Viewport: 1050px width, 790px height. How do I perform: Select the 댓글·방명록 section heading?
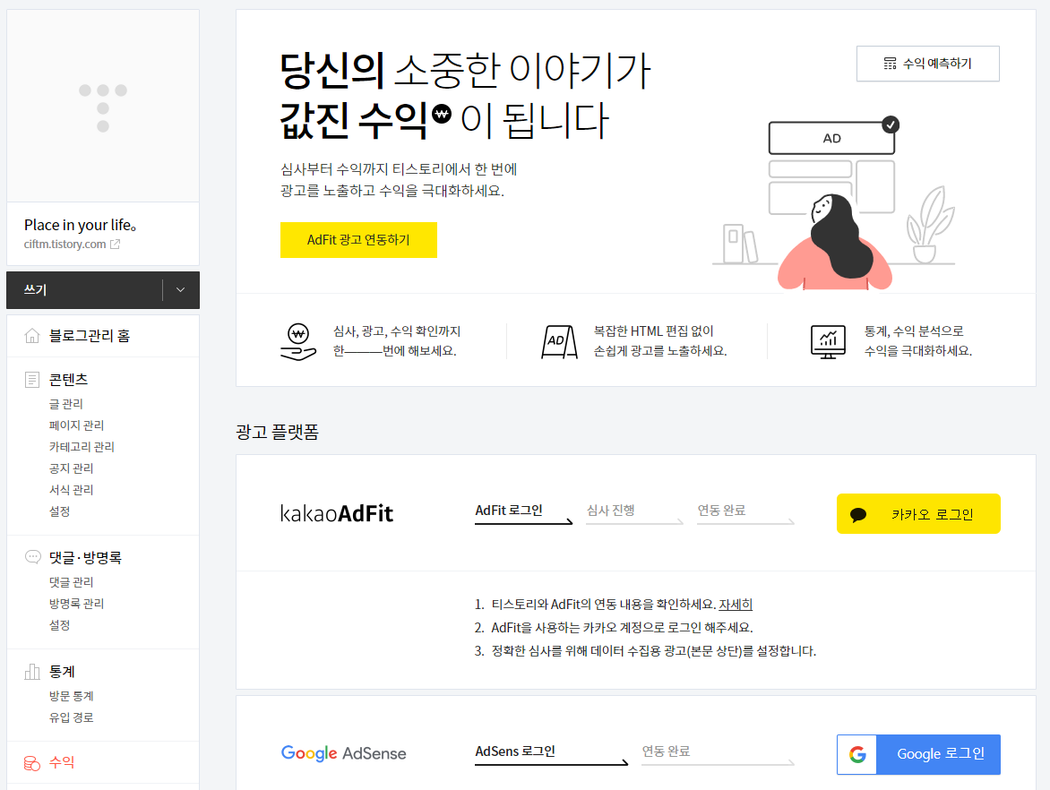pyautogui.click(x=85, y=558)
